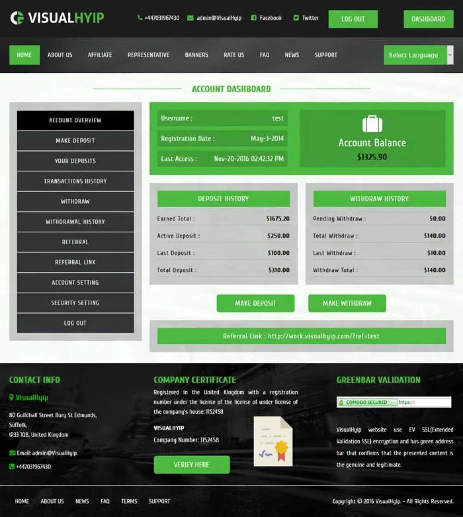Screen dimensions: 463x517
Task: Click footer FAQ link
Action: (105, 501)
